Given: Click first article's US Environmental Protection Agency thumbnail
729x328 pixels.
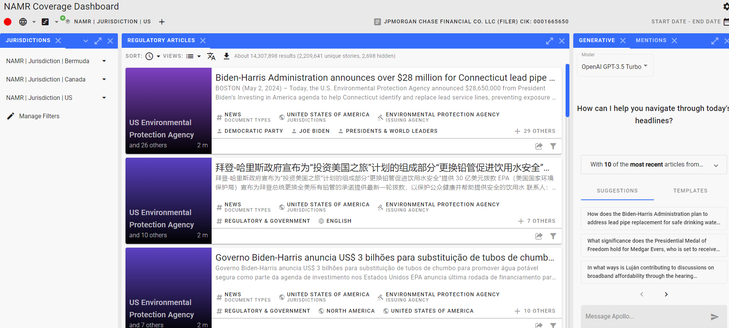Looking at the screenshot, I should (168, 111).
